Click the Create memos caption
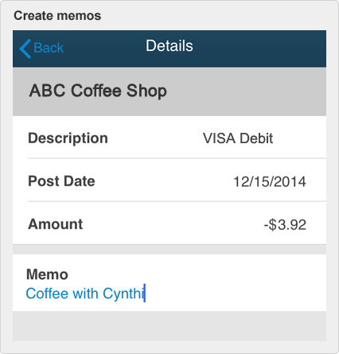 57,16
